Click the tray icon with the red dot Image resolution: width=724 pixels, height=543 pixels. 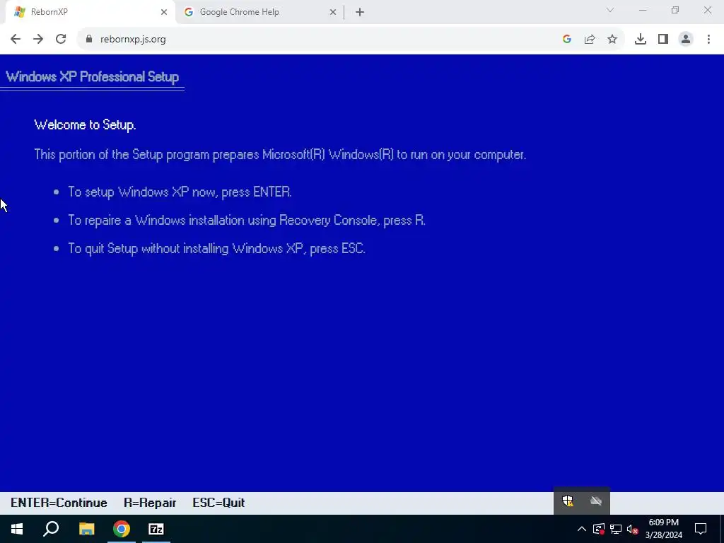[x=599, y=529]
